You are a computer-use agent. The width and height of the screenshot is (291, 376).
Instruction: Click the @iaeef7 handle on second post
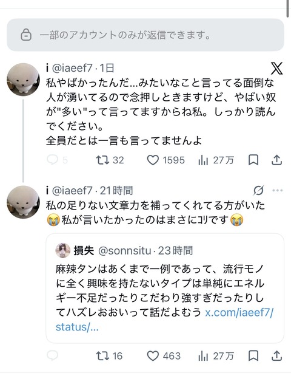(x=72, y=191)
